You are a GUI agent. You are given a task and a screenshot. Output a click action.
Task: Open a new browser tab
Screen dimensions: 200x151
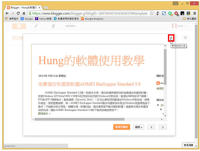(46, 8)
